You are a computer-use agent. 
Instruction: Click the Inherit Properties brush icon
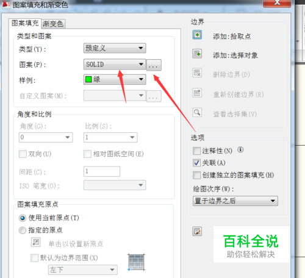pos(197,231)
